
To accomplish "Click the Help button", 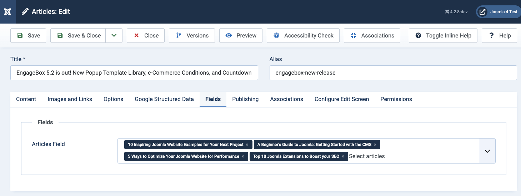I will (x=499, y=35).
